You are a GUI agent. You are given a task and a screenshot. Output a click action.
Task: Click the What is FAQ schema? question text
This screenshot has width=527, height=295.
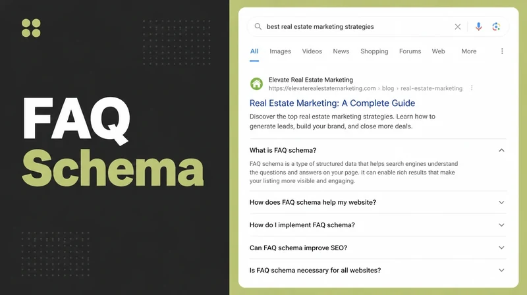coord(283,150)
